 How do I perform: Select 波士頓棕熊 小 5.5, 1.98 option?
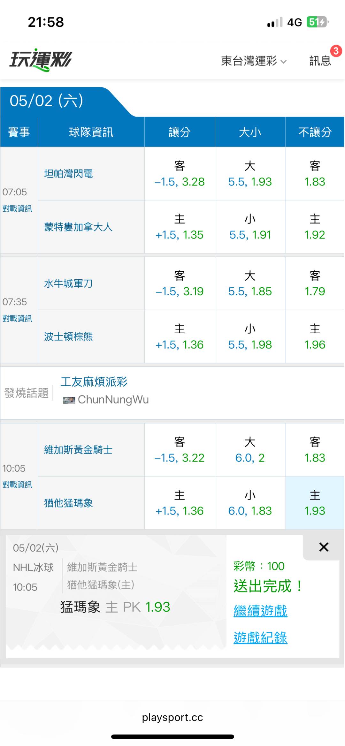pos(250,336)
